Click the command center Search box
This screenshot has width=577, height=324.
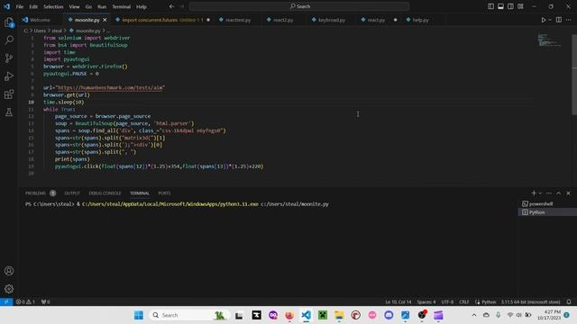pyautogui.click(x=299, y=6)
